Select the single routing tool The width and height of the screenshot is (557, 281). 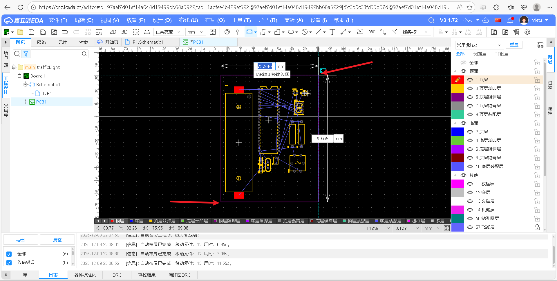tap(383, 32)
